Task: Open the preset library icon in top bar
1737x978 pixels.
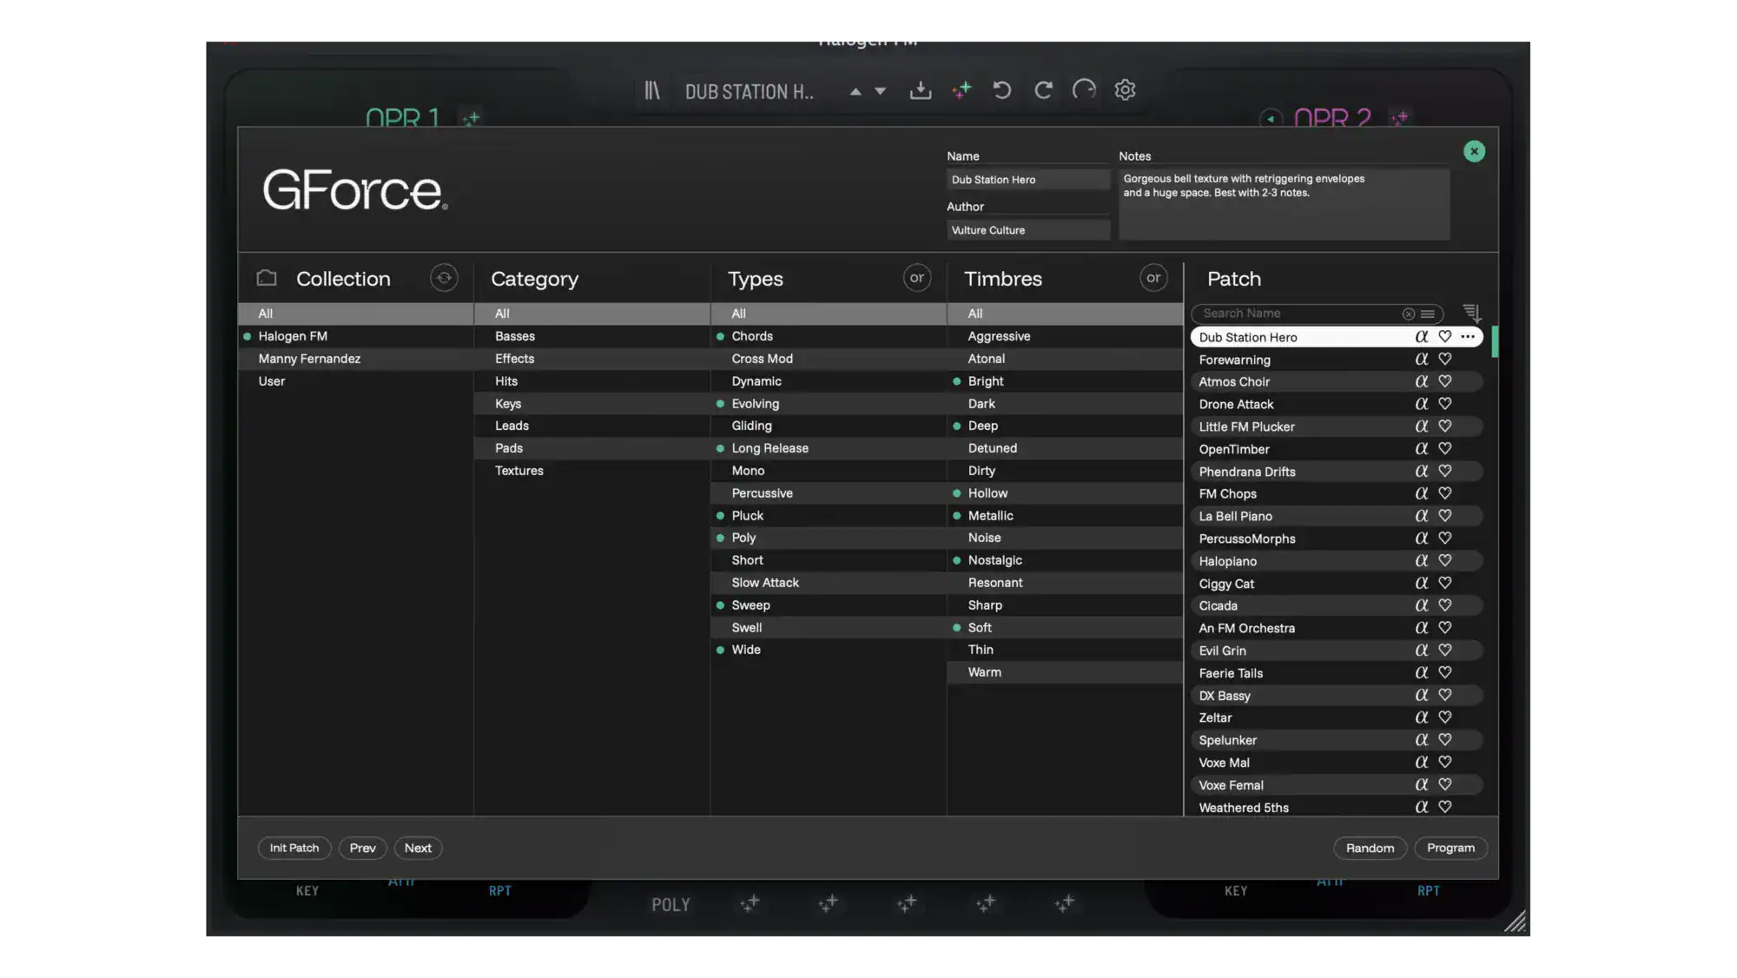Action: pos(651,90)
